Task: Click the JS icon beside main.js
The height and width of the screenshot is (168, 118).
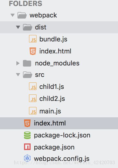Action: coord(33,111)
